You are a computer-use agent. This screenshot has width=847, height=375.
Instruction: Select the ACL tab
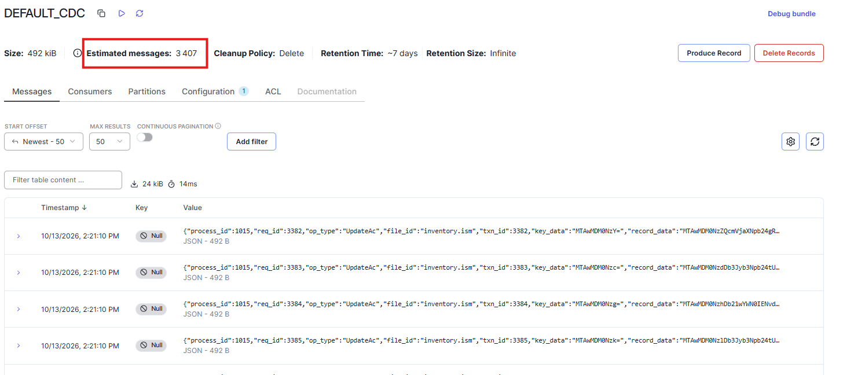(273, 91)
